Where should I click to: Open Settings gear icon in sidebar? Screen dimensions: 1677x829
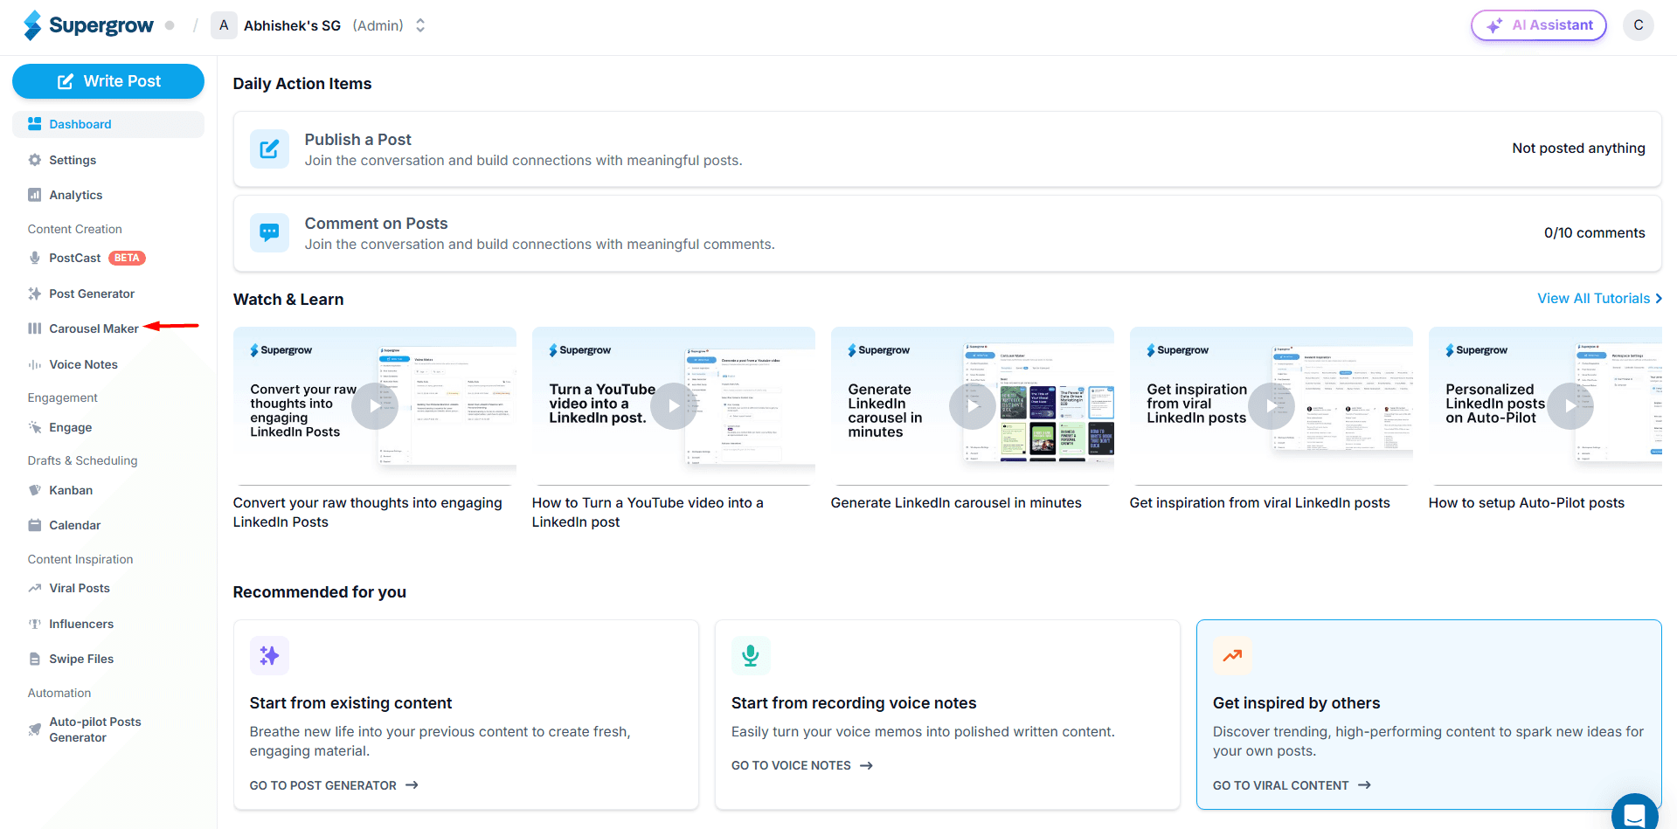click(35, 160)
